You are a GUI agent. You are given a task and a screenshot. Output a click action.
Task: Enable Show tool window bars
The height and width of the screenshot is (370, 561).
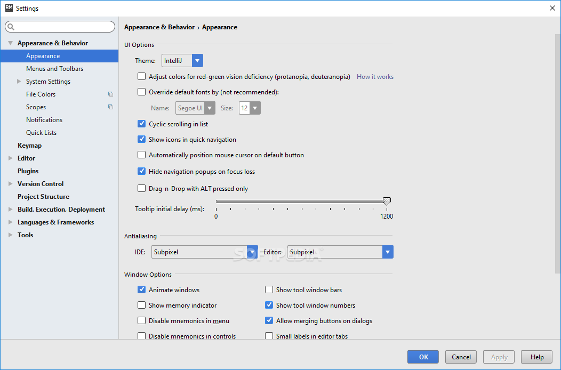269,289
